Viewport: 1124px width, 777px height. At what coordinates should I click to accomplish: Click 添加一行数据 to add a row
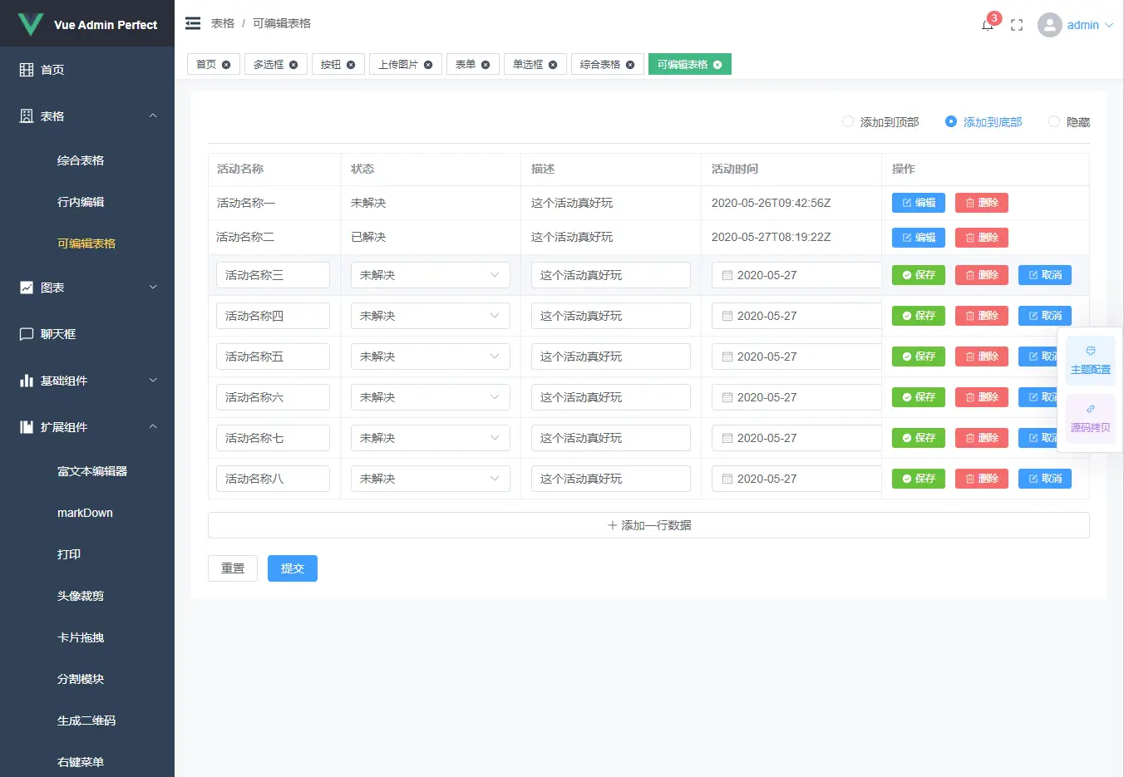point(648,525)
